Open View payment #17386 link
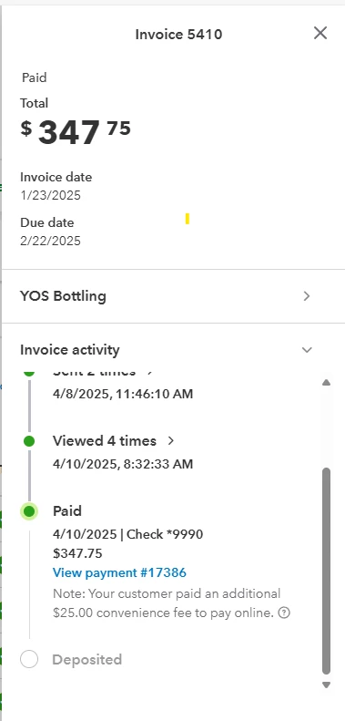The height and width of the screenshot is (721, 345). (x=119, y=572)
